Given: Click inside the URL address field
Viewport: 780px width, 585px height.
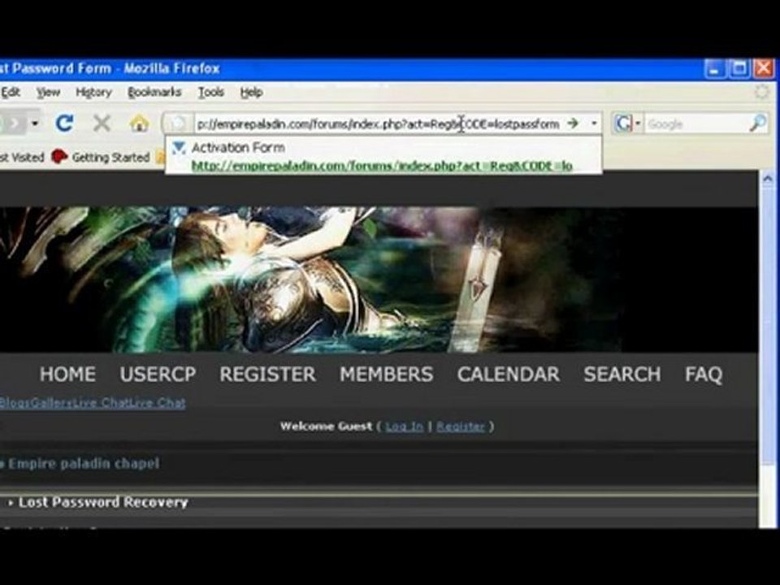Looking at the screenshot, I should tap(378, 123).
